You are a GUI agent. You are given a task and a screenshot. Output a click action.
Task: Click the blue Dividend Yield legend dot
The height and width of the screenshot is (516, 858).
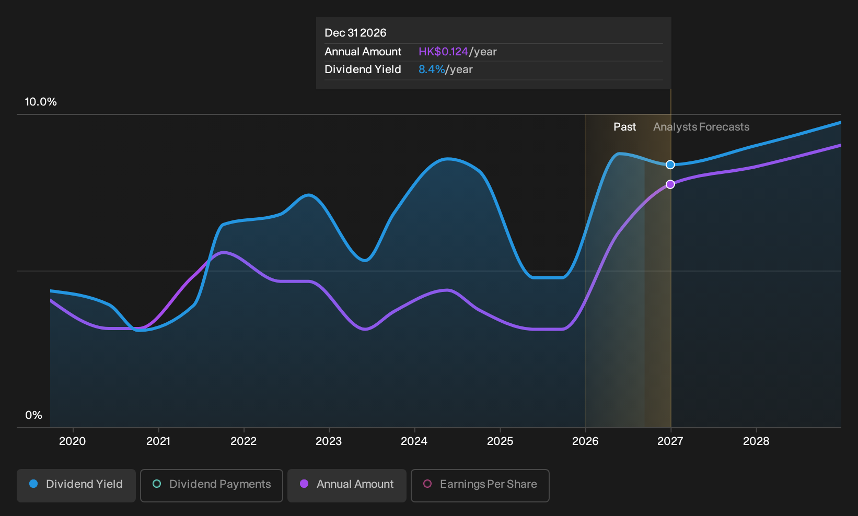[x=33, y=484]
